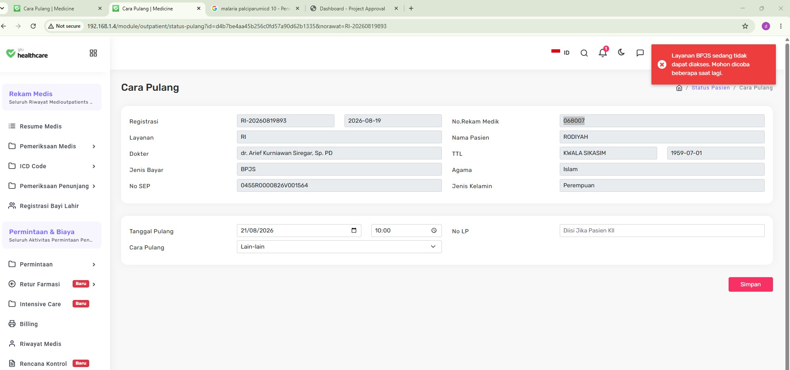
Task: Expand the Retur Farmasi menu
Action: (53, 284)
